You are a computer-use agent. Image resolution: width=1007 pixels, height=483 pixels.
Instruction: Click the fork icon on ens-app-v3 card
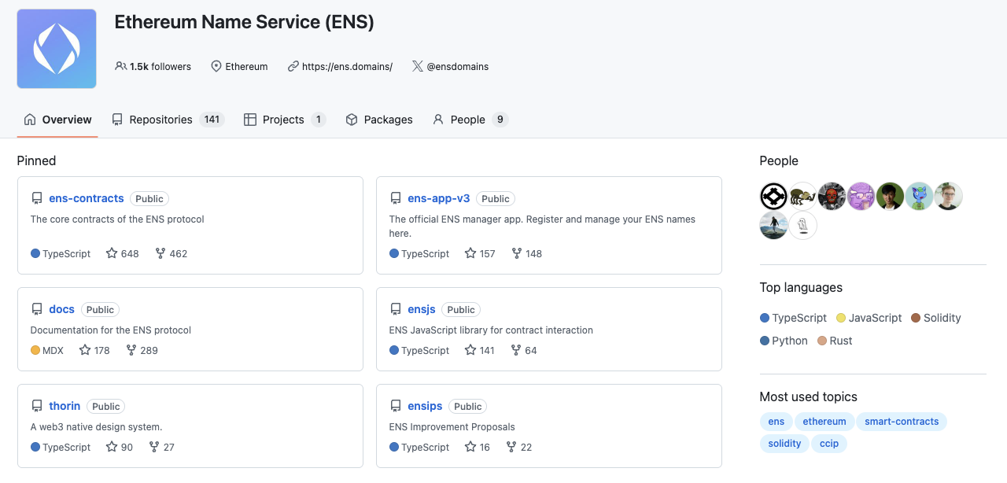pyautogui.click(x=517, y=253)
